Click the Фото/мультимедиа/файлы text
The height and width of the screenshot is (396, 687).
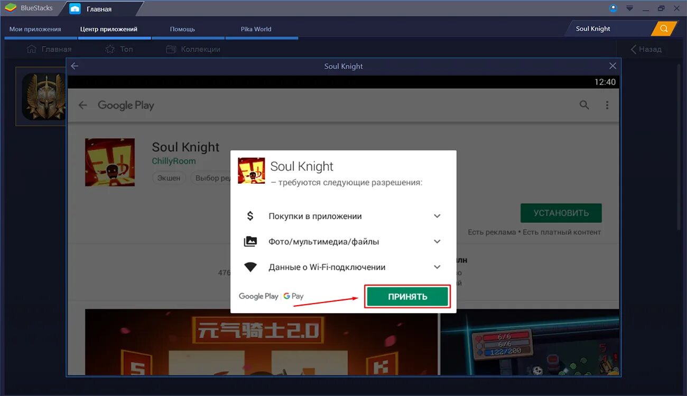click(324, 241)
